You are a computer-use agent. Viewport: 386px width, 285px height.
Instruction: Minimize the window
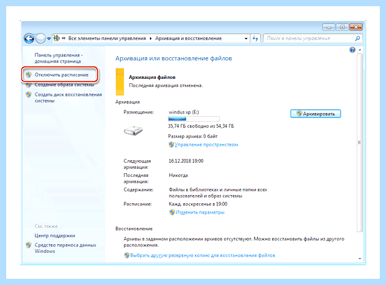tap(329, 27)
